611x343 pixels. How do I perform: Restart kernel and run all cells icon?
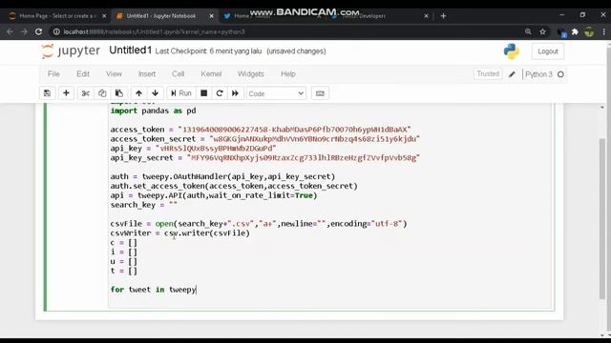[x=235, y=93]
